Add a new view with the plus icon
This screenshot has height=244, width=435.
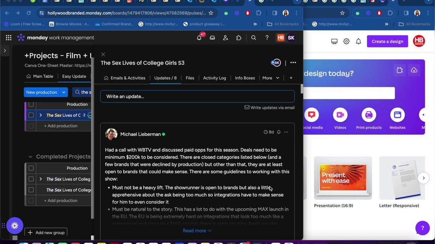(x=291, y=78)
